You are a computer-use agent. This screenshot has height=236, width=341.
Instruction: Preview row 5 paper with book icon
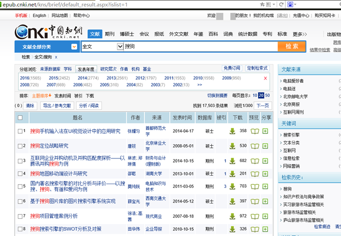point(254,187)
